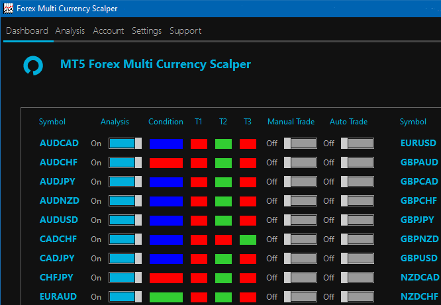Image resolution: width=441 pixels, height=305 pixels.
Task: Switch on Auto Trade for AUDUSD
Action: pos(358,220)
